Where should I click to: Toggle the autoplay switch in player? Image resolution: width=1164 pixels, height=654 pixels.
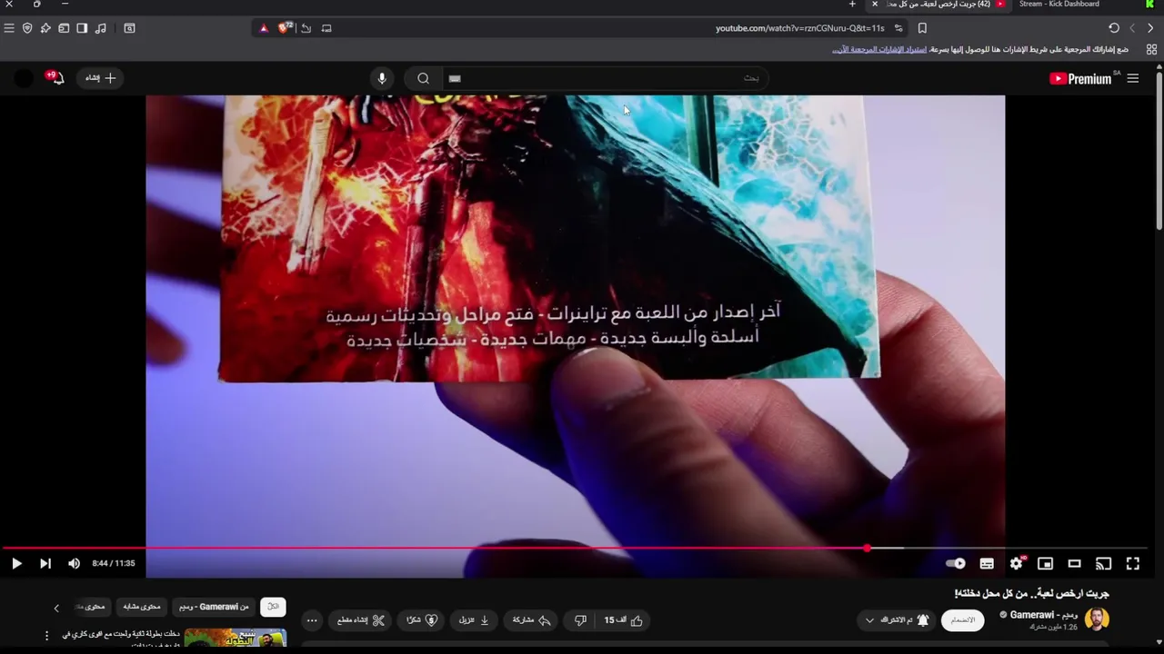[x=955, y=563]
